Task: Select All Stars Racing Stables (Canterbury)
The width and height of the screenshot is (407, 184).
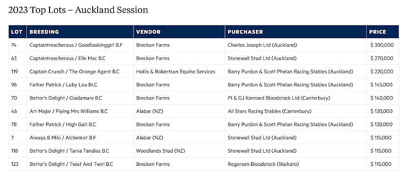Action: pyautogui.click(x=269, y=111)
